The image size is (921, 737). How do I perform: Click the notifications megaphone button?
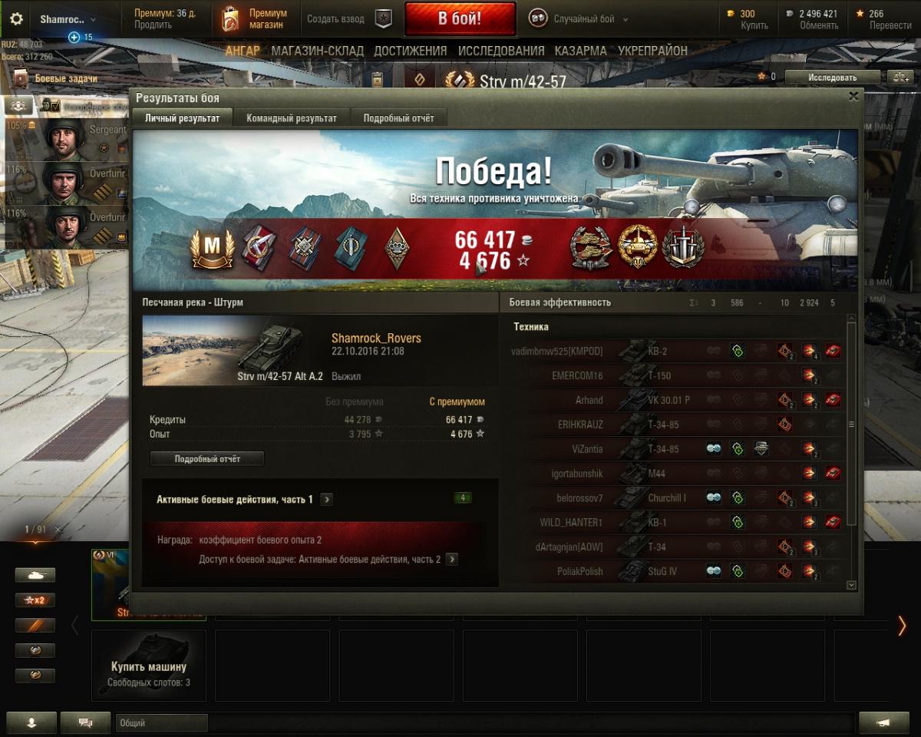(x=884, y=722)
